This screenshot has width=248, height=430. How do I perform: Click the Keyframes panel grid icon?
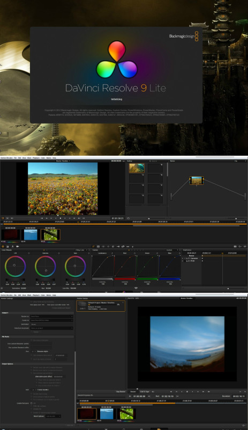[235, 247]
